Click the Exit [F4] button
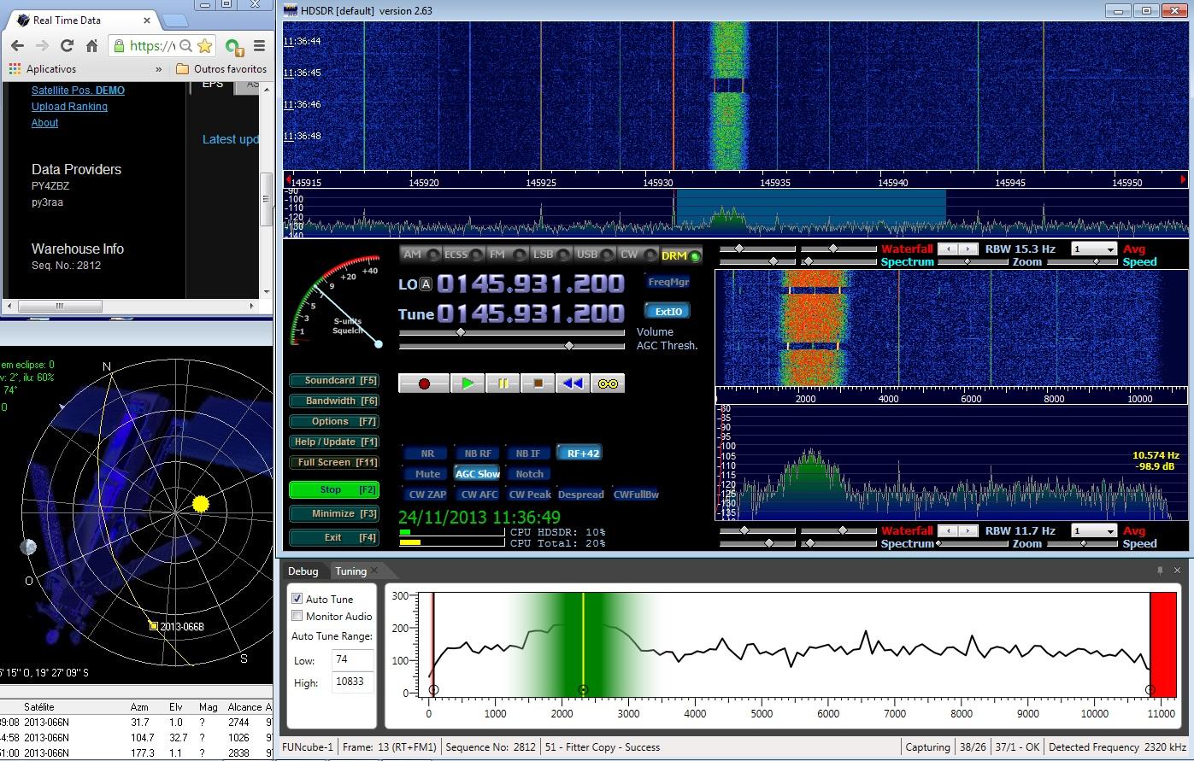Screen dimensions: 1194x761 tap(334, 538)
